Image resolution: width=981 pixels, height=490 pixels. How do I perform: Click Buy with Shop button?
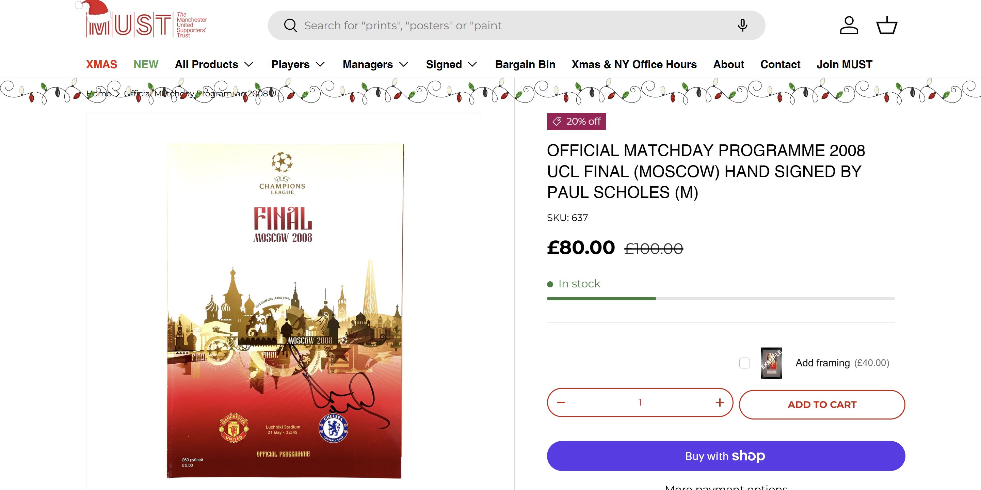(726, 456)
